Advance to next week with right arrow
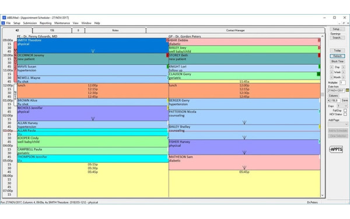The image size is (350, 219). tap(344, 72)
